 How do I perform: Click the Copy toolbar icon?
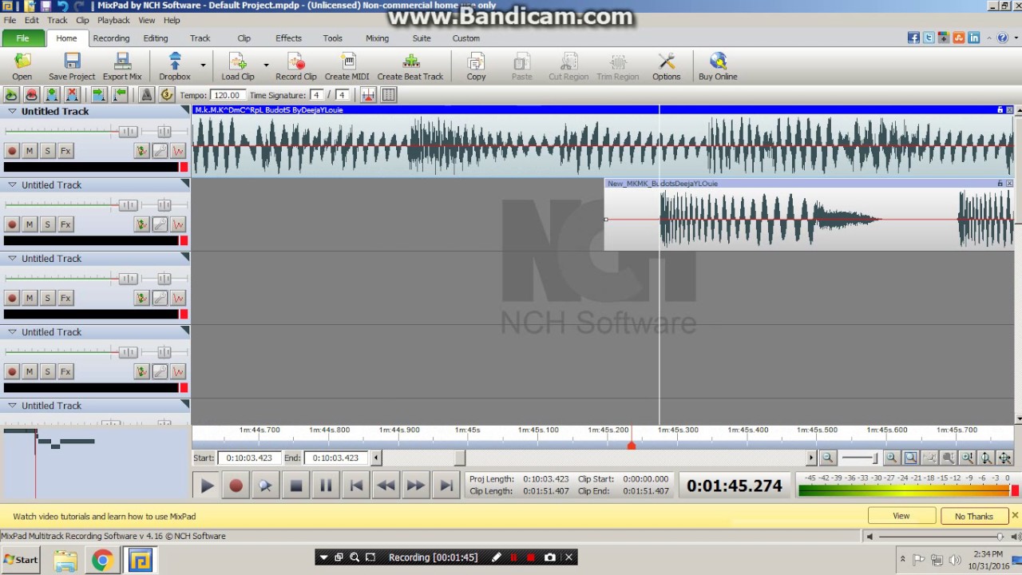point(476,66)
